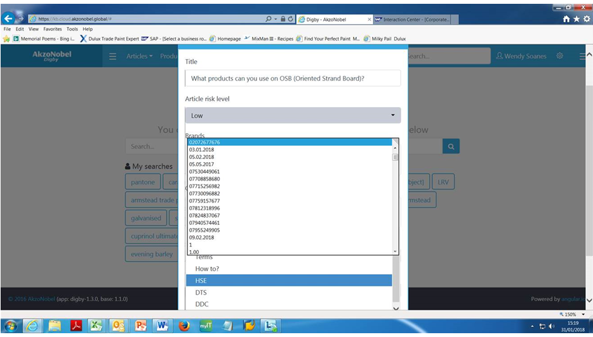Image resolution: width=593 pixels, height=337 pixels.
Task: Open the Find Your Perfect Paint bookmark
Action: click(x=328, y=39)
